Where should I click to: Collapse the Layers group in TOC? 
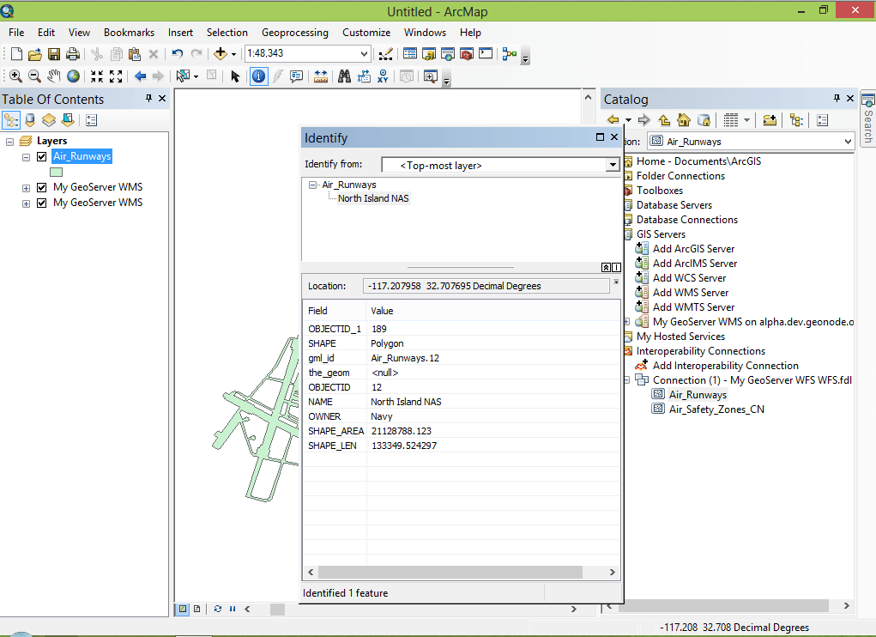point(10,142)
